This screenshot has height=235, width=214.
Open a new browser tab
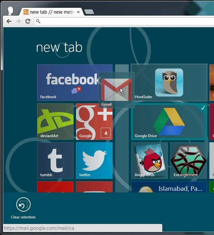[x=89, y=12]
